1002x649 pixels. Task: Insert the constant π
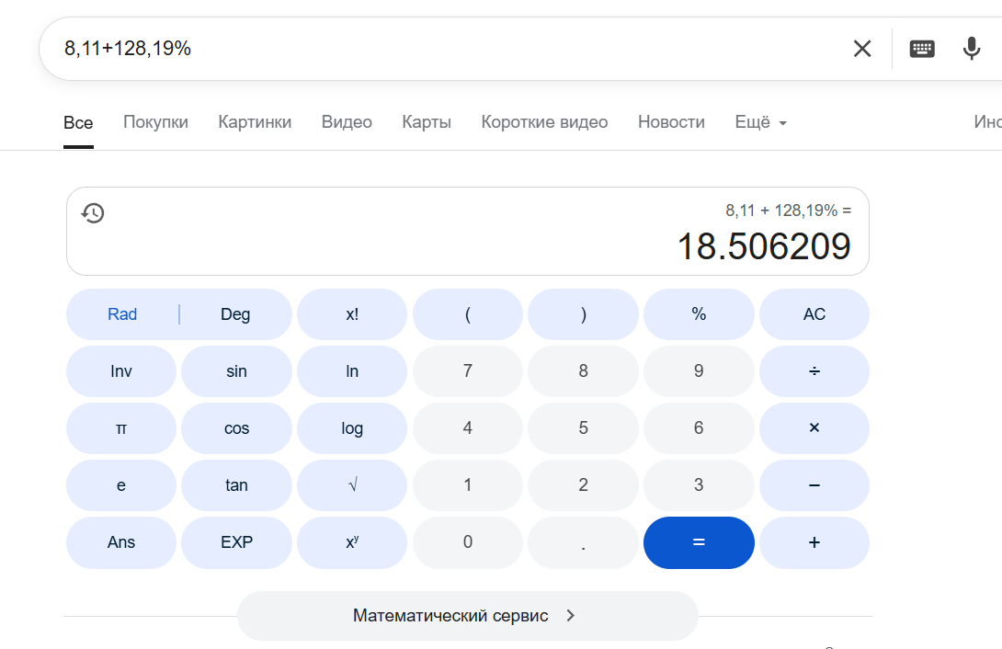[120, 428]
